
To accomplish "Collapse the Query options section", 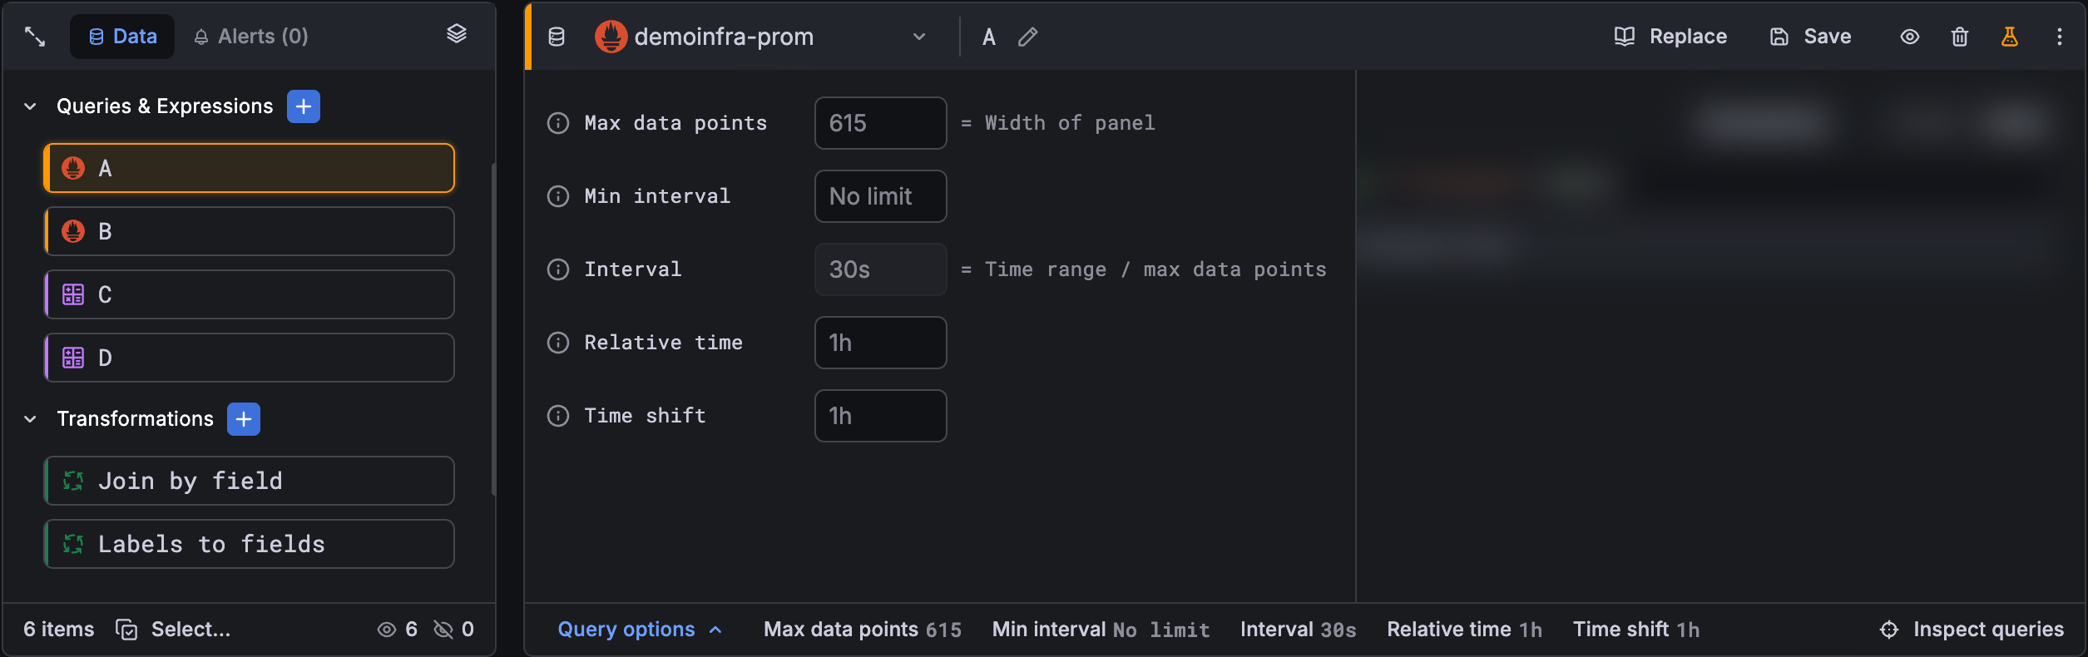I will [640, 630].
